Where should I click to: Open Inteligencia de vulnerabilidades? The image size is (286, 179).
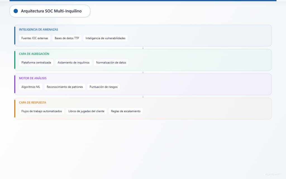click(105, 38)
